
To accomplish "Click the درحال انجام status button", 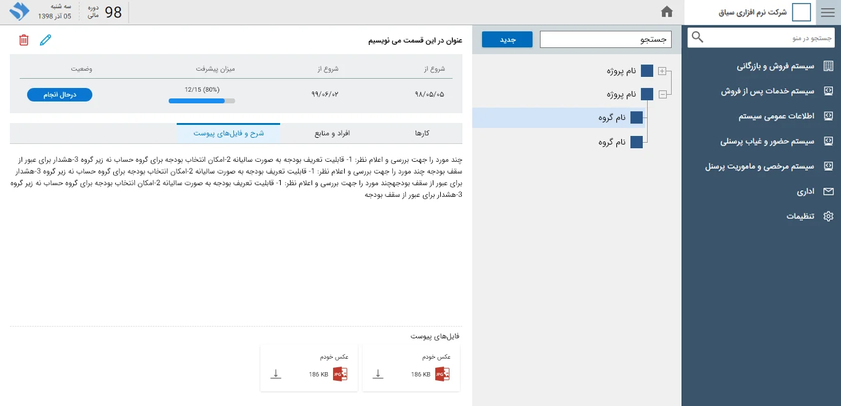I will pos(60,95).
